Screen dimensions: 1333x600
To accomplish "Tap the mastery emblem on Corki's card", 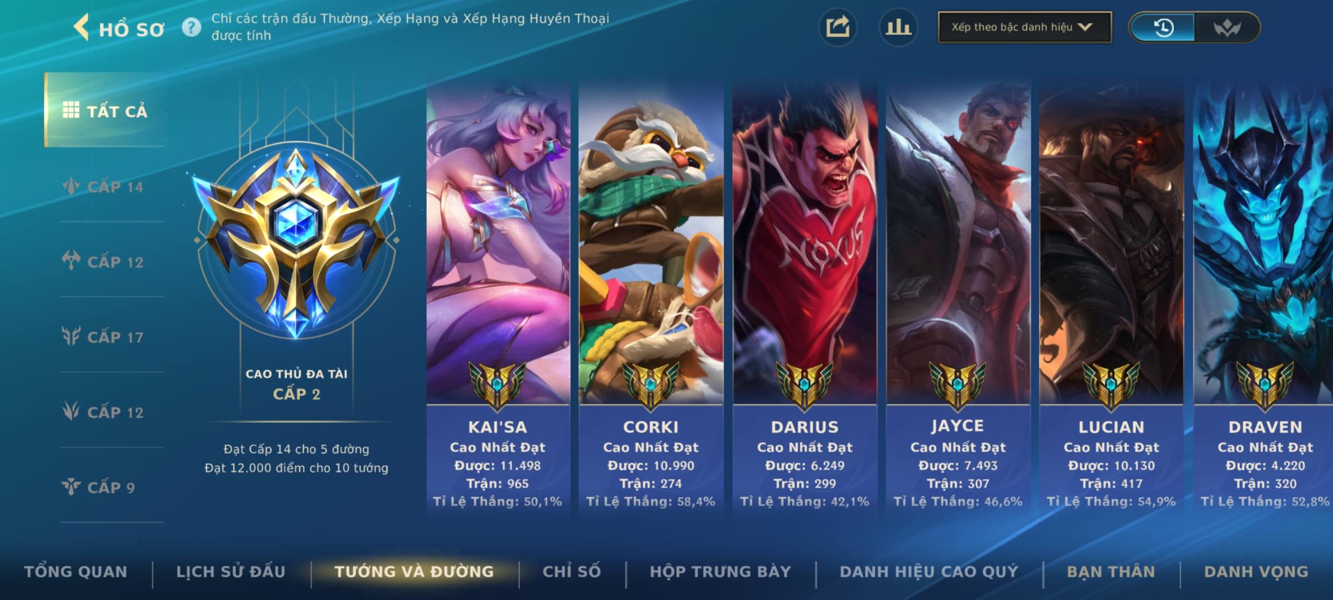I will 650,385.
